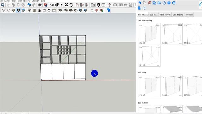The width and height of the screenshot is (202, 114).
Task: Open Model Info red box icon
Action: [45, 5]
